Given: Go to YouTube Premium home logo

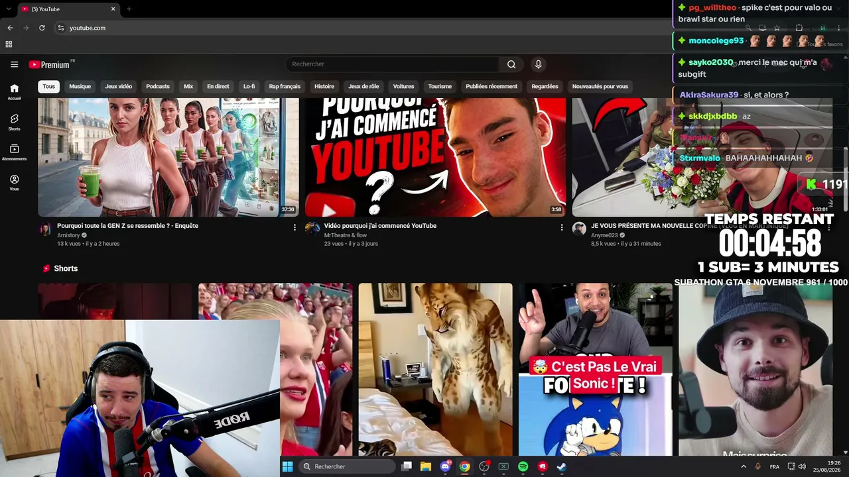Looking at the screenshot, I should click(52, 64).
